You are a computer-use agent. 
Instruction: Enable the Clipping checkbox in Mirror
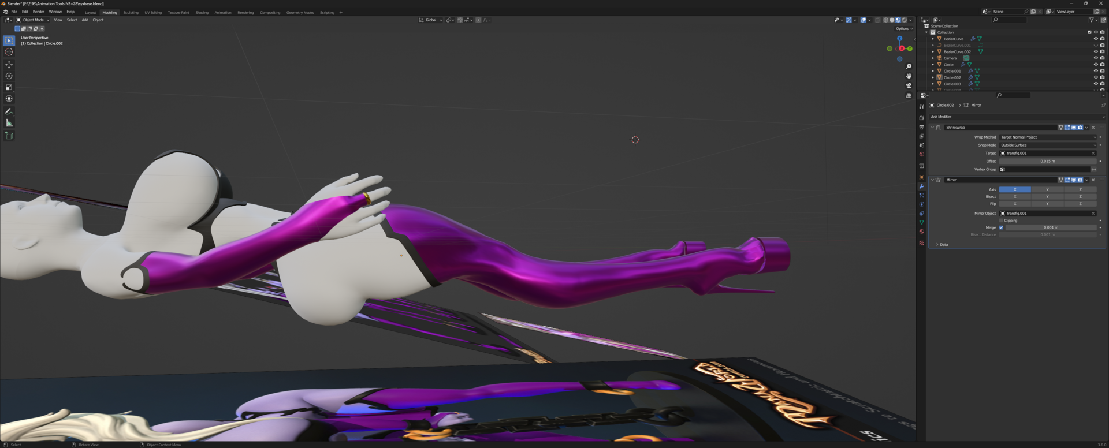click(1001, 221)
